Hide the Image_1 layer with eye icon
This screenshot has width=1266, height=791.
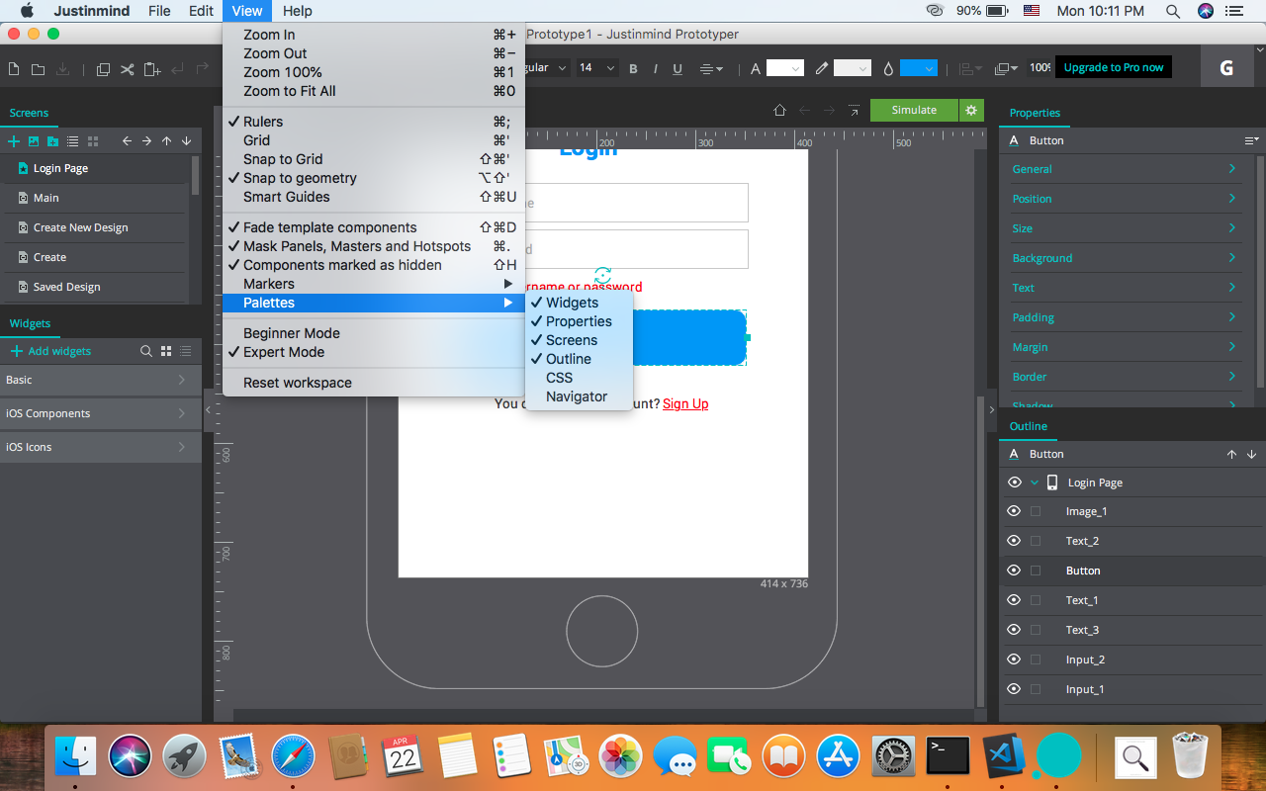coord(1014,511)
